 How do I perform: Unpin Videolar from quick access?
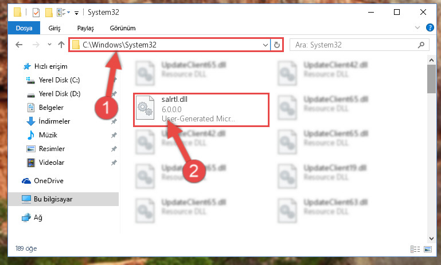114,163
